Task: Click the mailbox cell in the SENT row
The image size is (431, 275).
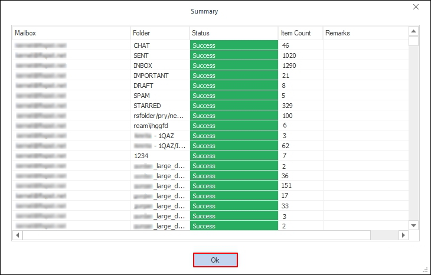Action: tap(71, 55)
